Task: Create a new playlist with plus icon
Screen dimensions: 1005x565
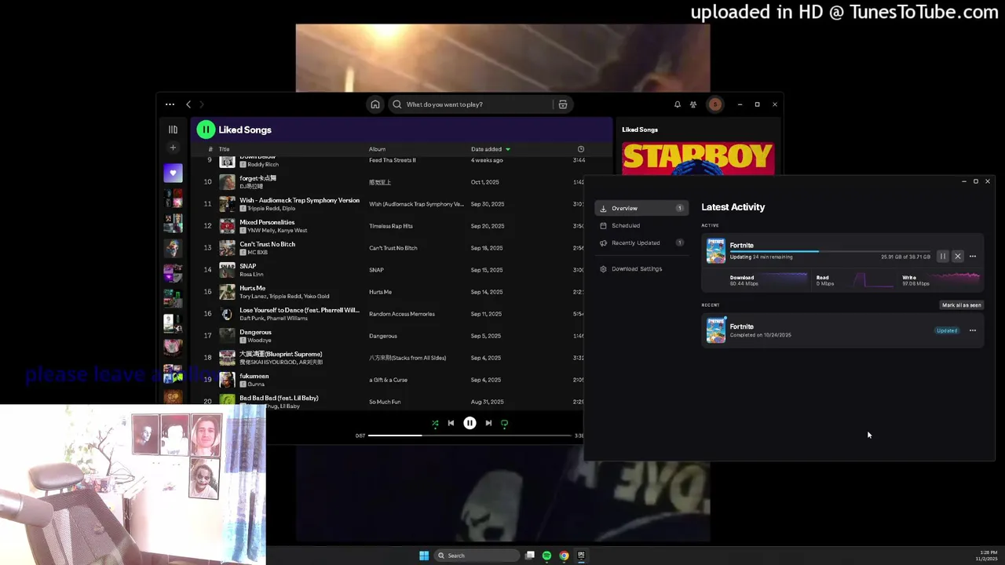Action: pos(174,148)
